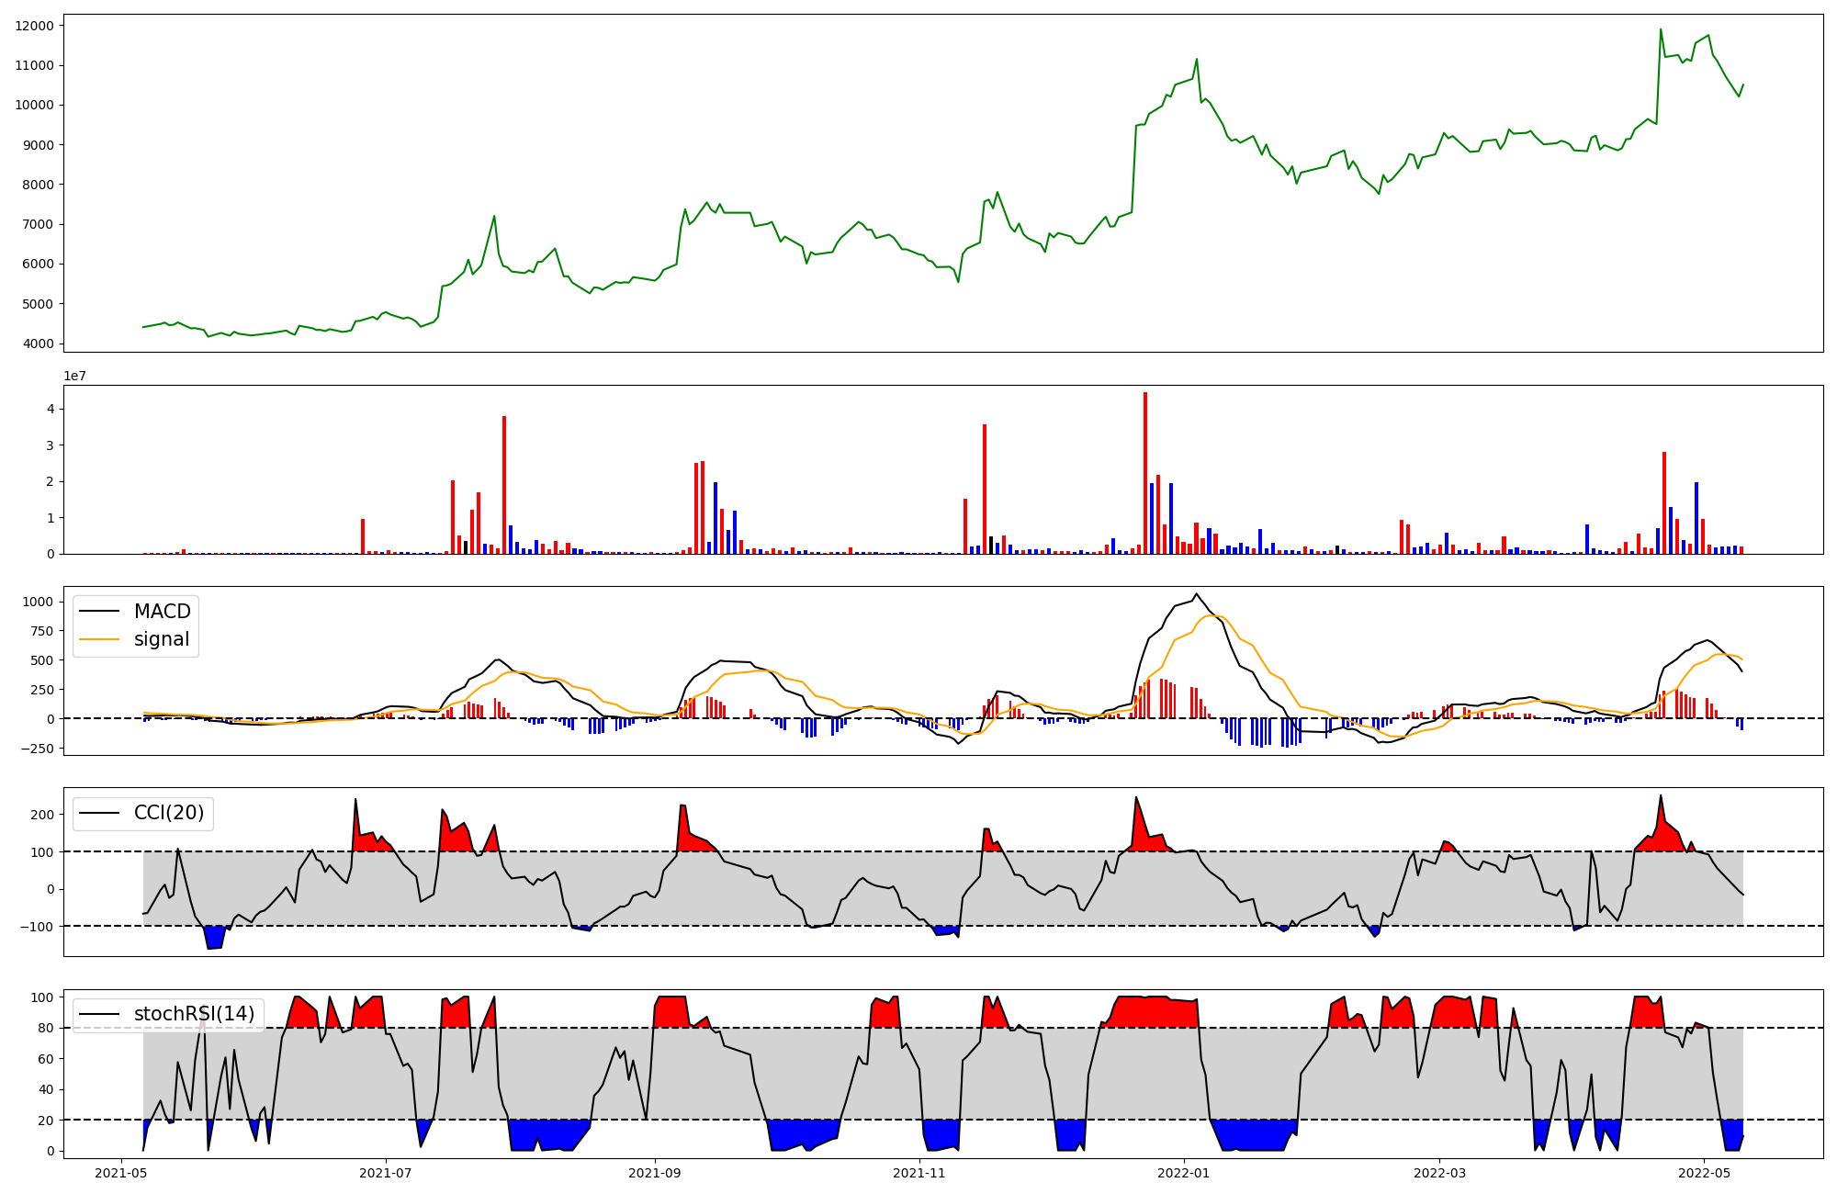Click the CCI(20) legend entry
This screenshot has height=1194, width=1837.
click(x=169, y=813)
